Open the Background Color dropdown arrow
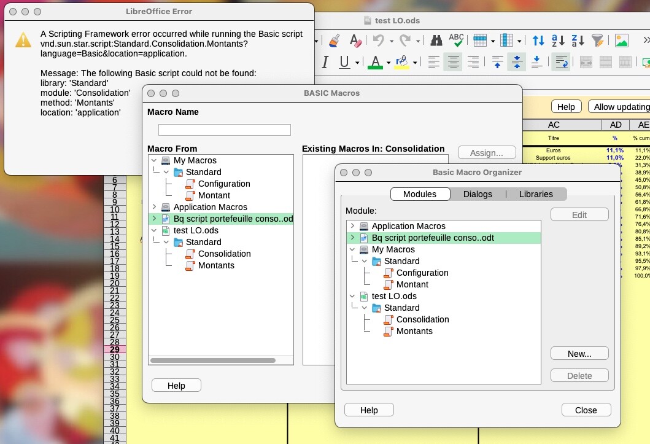 [415, 63]
